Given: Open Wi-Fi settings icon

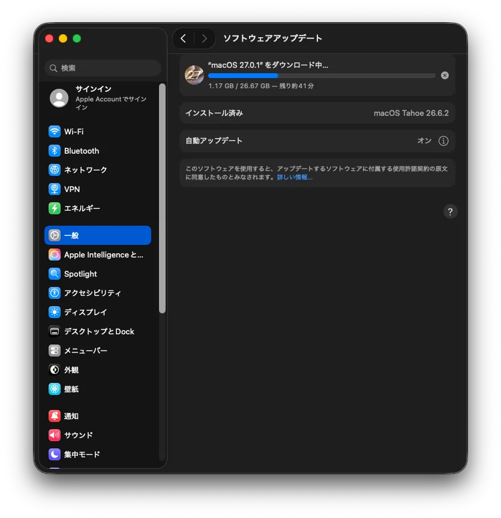Looking at the screenshot, I should pos(55,131).
